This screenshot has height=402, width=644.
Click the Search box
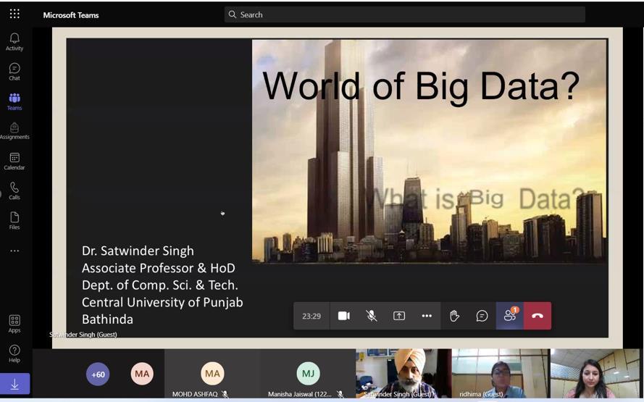(404, 14)
